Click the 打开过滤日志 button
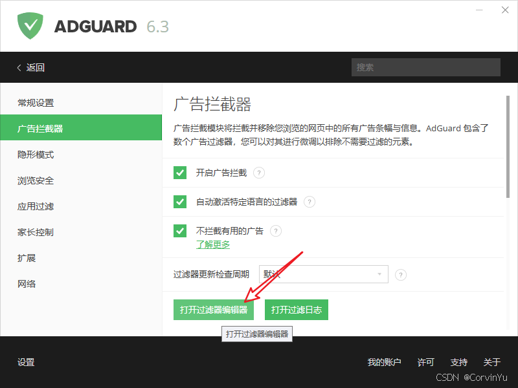518x388 pixels. pyautogui.click(x=297, y=310)
